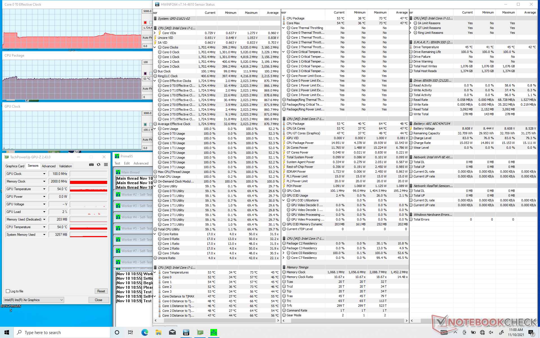Click right arrow of first HWiNFO scrollbar
This screenshot has width=540, height=338.
[x=278, y=321]
